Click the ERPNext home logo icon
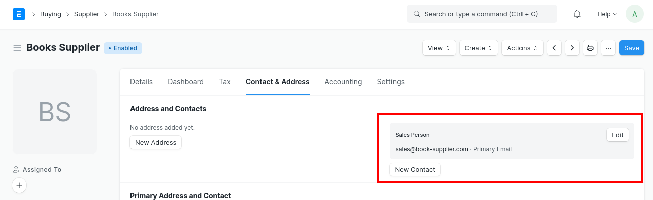 click(x=19, y=14)
